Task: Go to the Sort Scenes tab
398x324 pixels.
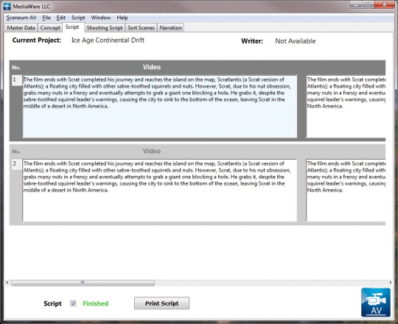Action: (141, 28)
